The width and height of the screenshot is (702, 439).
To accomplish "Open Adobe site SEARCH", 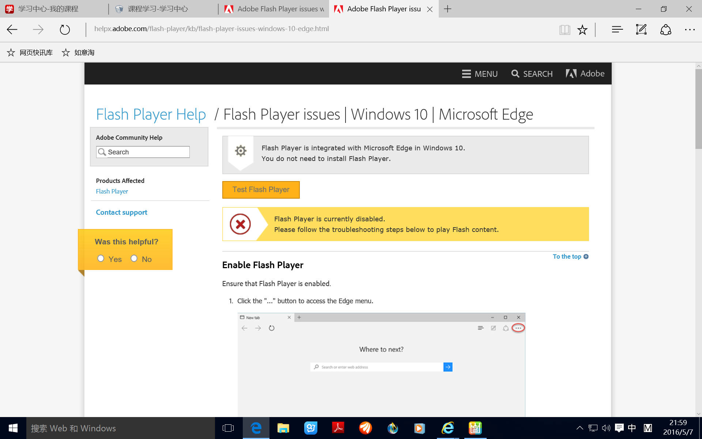I will pyautogui.click(x=532, y=74).
